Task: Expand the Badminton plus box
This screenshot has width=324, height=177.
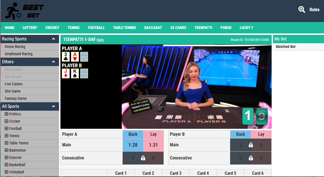Action: coord(6,150)
